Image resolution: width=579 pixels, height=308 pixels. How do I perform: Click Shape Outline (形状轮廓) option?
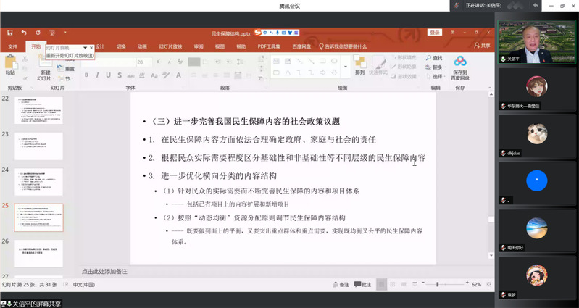tap(404, 67)
